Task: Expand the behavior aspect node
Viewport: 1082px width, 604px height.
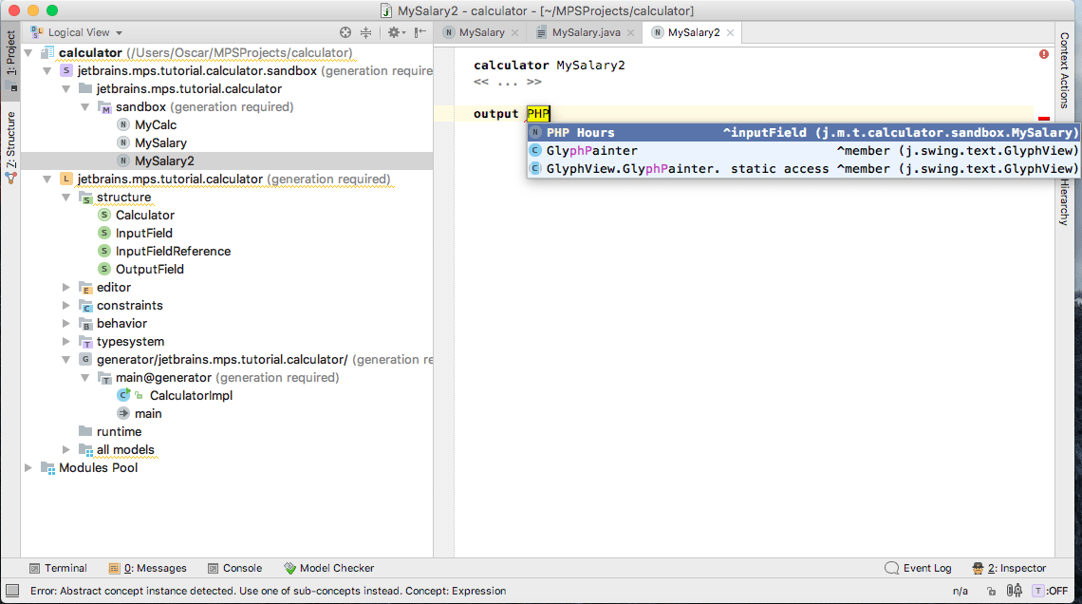Action: tap(66, 323)
